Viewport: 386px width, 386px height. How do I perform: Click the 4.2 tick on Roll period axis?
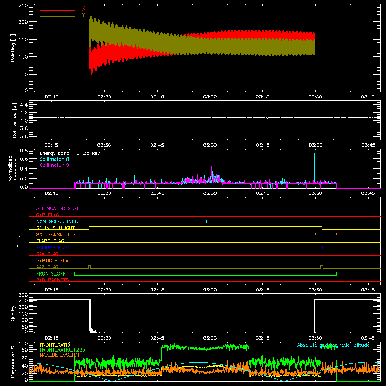(24, 113)
